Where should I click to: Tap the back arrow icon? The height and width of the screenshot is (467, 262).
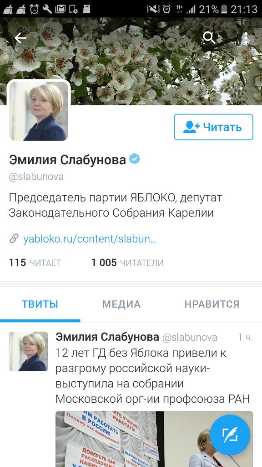click(20, 38)
